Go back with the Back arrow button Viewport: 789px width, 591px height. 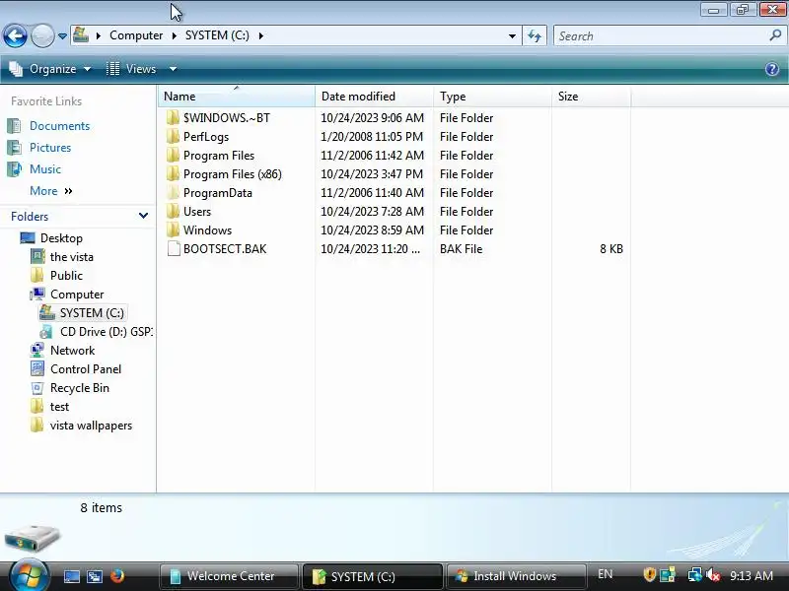point(15,36)
